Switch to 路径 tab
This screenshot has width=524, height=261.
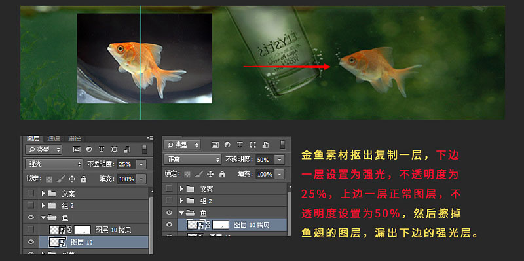point(74,138)
